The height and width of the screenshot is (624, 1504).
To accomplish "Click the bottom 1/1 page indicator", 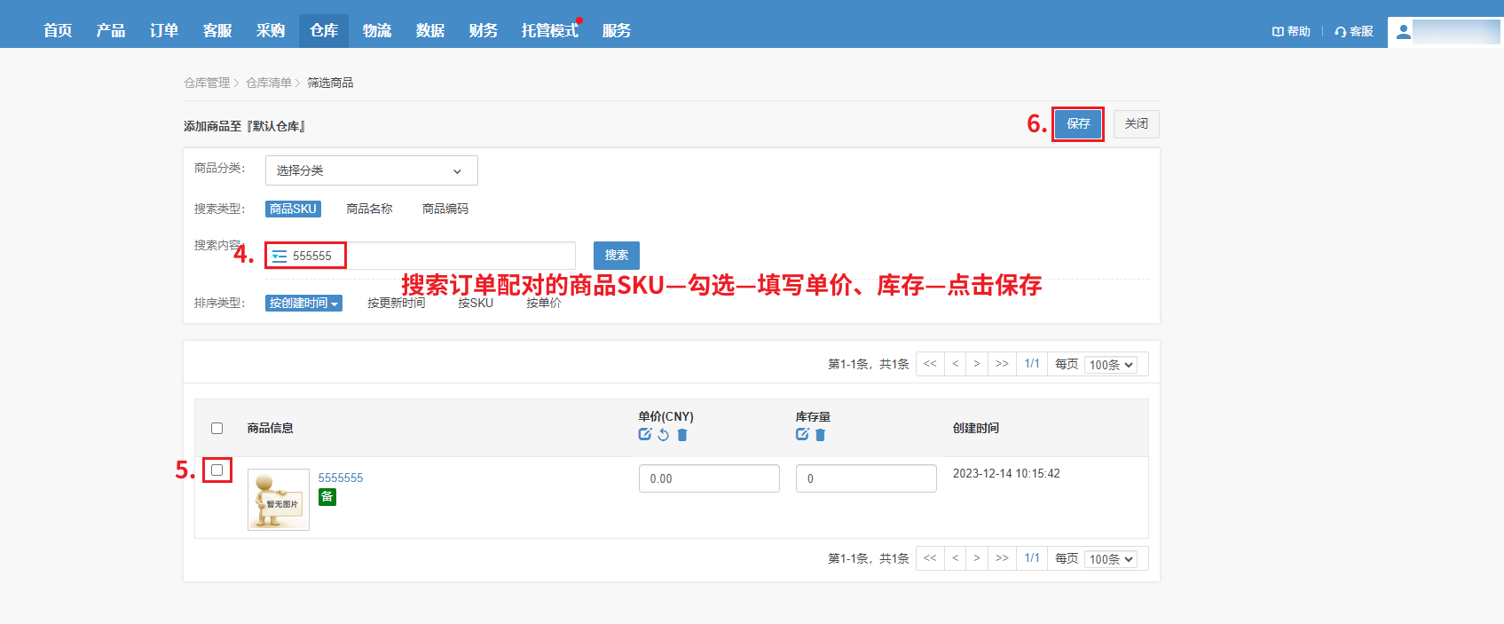I will (1032, 558).
